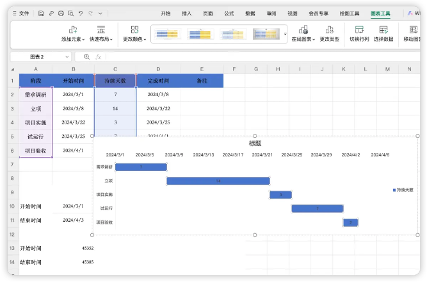This screenshot has height=282, width=427.
Task: Click the save icon in quick toolbar
Action: pos(41,13)
